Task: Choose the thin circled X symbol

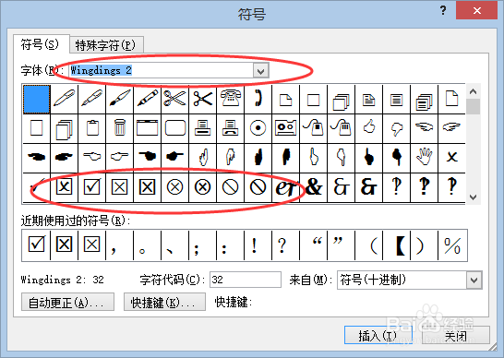Action: pos(174,186)
